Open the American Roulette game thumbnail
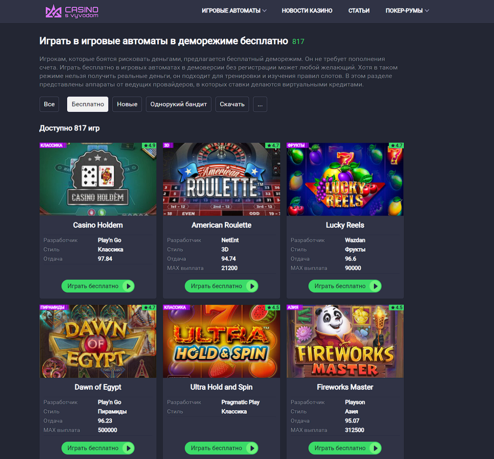The width and height of the screenshot is (494, 459). tap(221, 179)
